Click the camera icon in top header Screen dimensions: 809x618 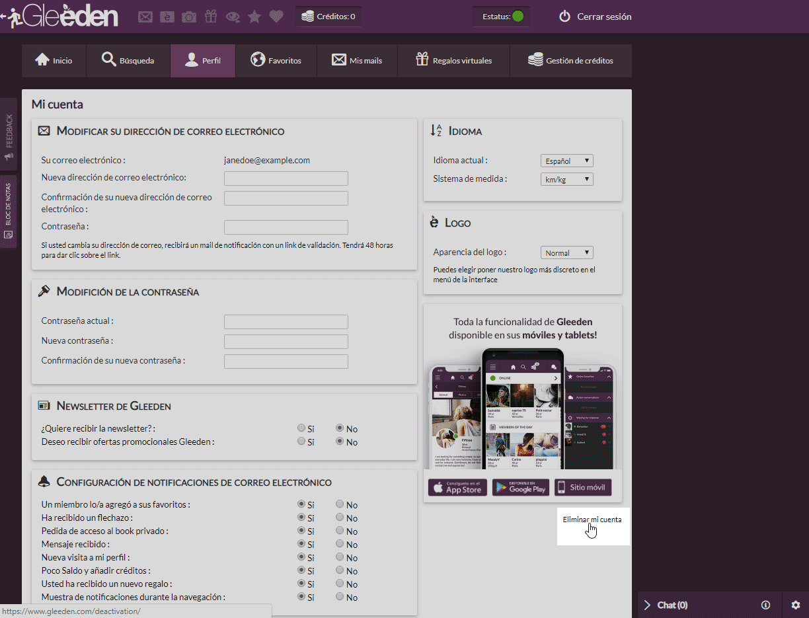(x=189, y=17)
